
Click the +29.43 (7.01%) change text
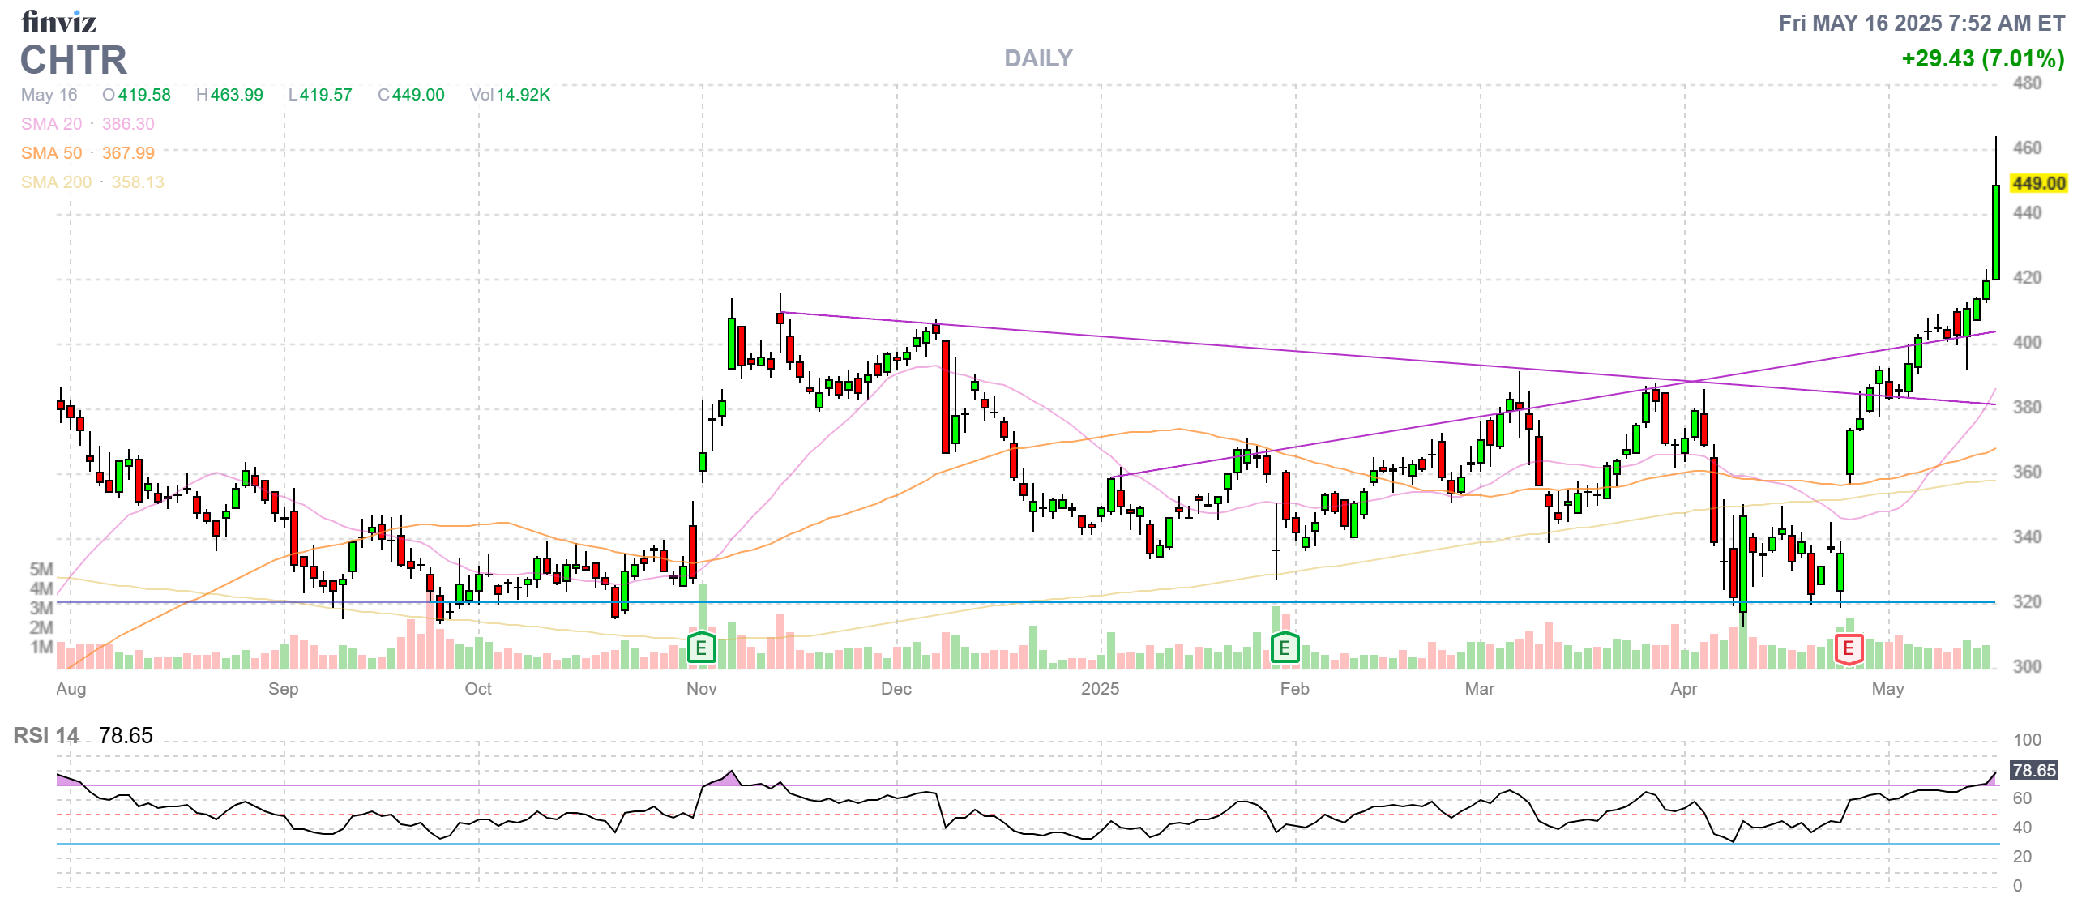(1982, 58)
